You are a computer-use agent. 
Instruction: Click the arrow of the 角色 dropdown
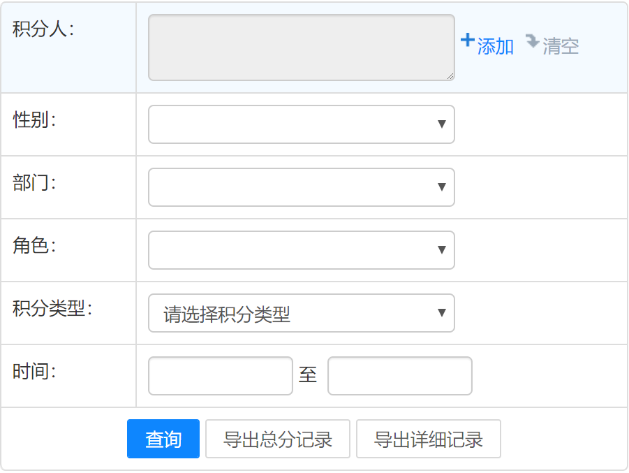point(441,250)
